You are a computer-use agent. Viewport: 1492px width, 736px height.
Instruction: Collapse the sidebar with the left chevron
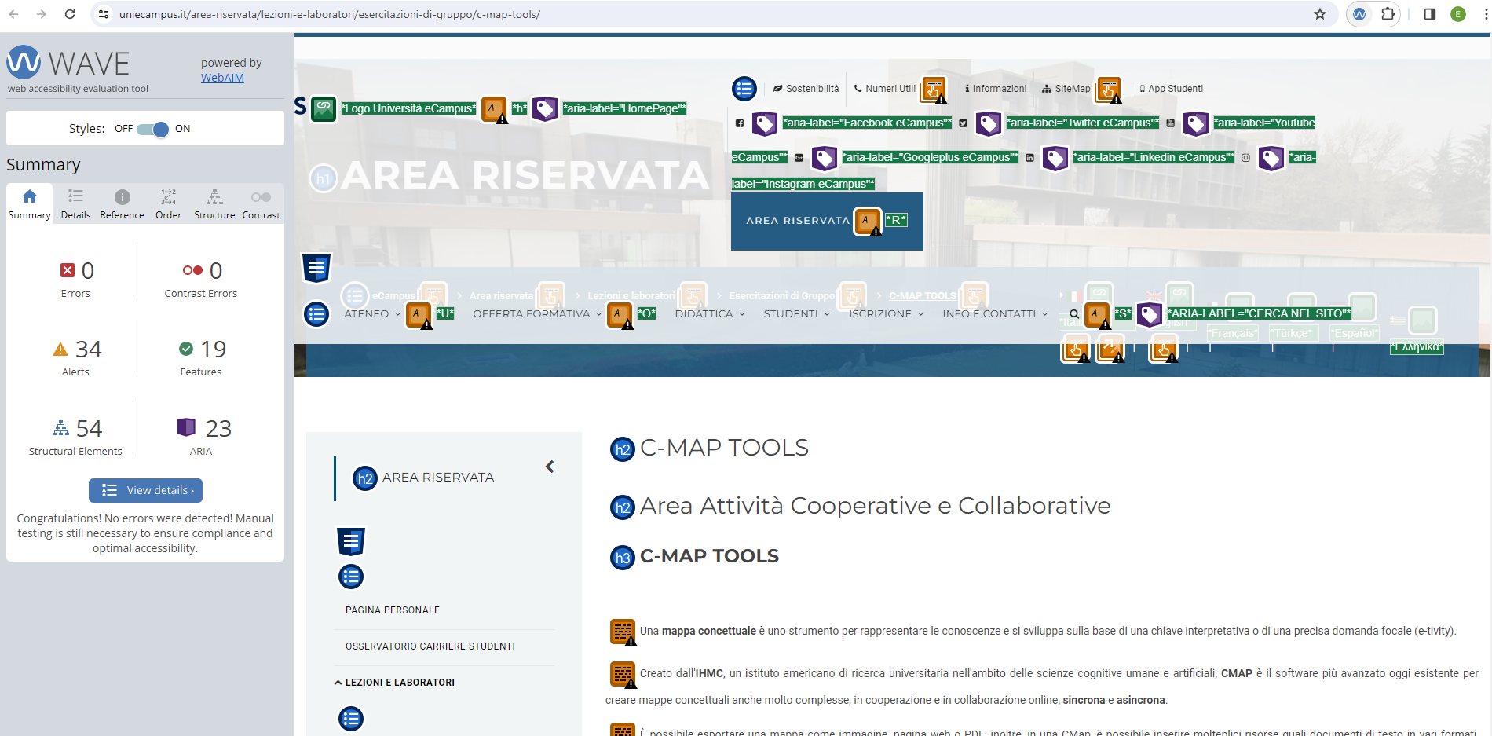[550, 467]
